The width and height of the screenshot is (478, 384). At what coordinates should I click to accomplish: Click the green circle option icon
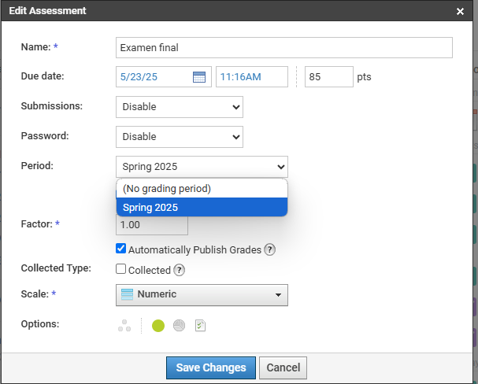coord(158,326)
